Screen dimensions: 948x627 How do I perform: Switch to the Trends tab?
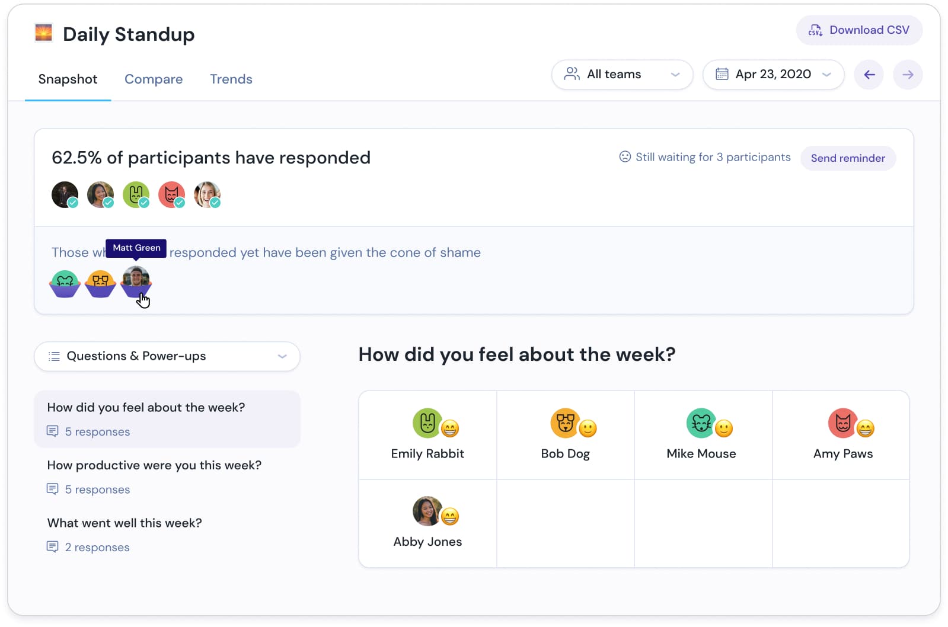(x=231, y=79)
